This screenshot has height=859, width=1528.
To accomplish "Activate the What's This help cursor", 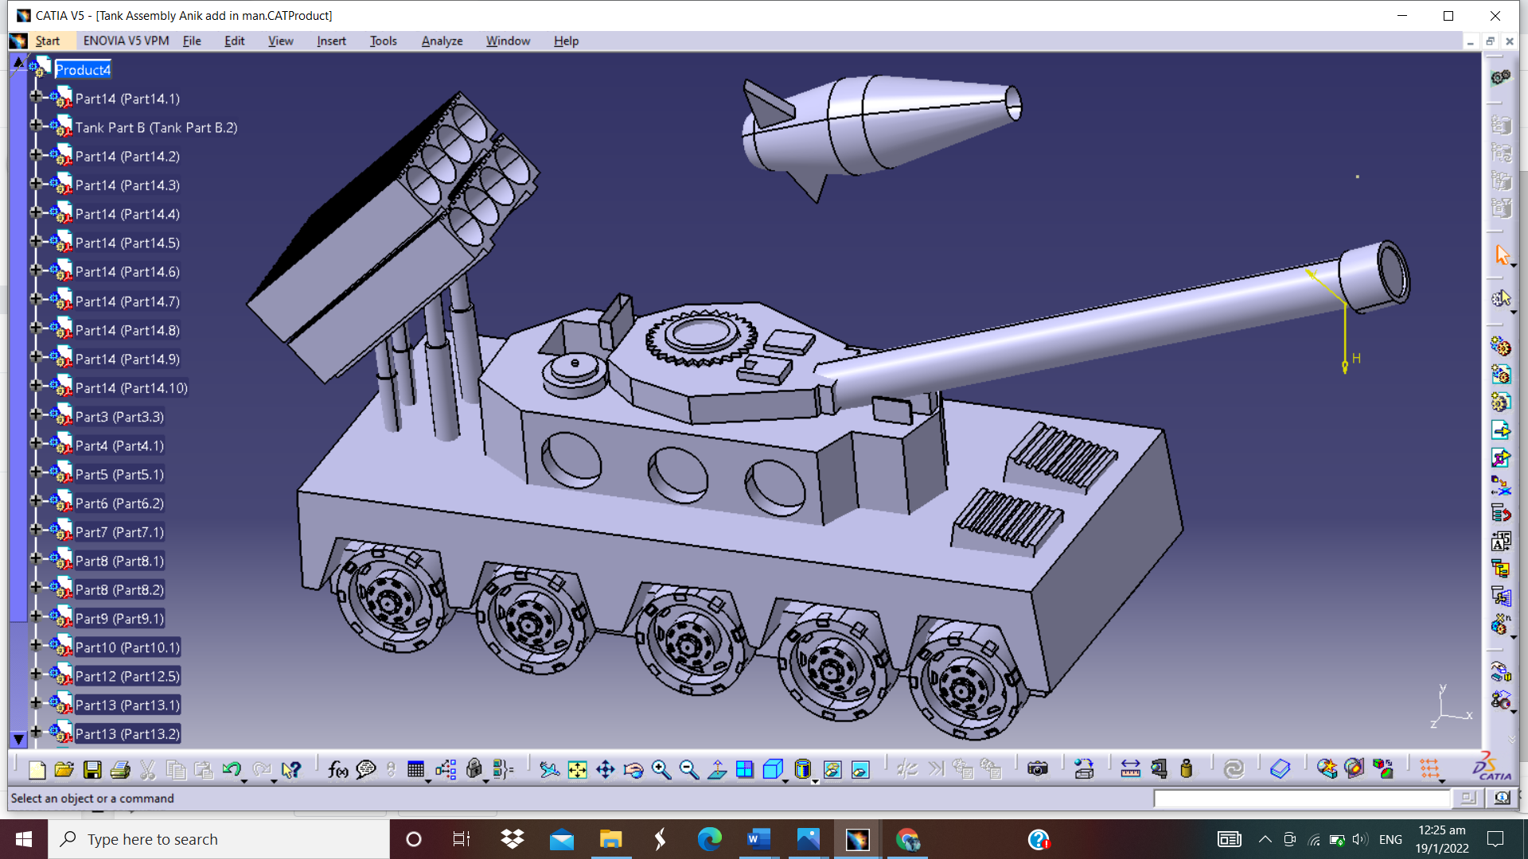I will pyautogui.click(x=291, y=769).
